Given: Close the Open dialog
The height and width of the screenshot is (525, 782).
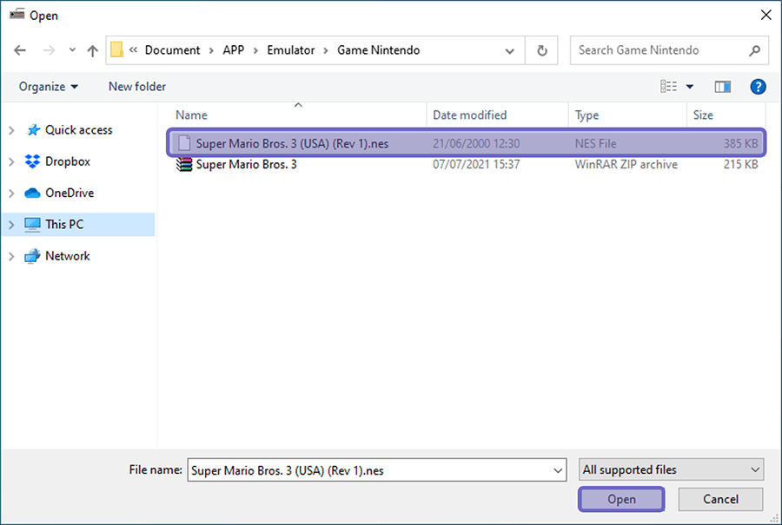Looking at the screenshot, I should [x=766, y=15].
